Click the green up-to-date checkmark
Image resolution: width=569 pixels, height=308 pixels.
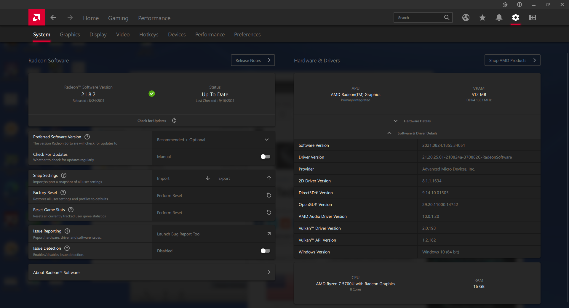(x=152, y=94)
